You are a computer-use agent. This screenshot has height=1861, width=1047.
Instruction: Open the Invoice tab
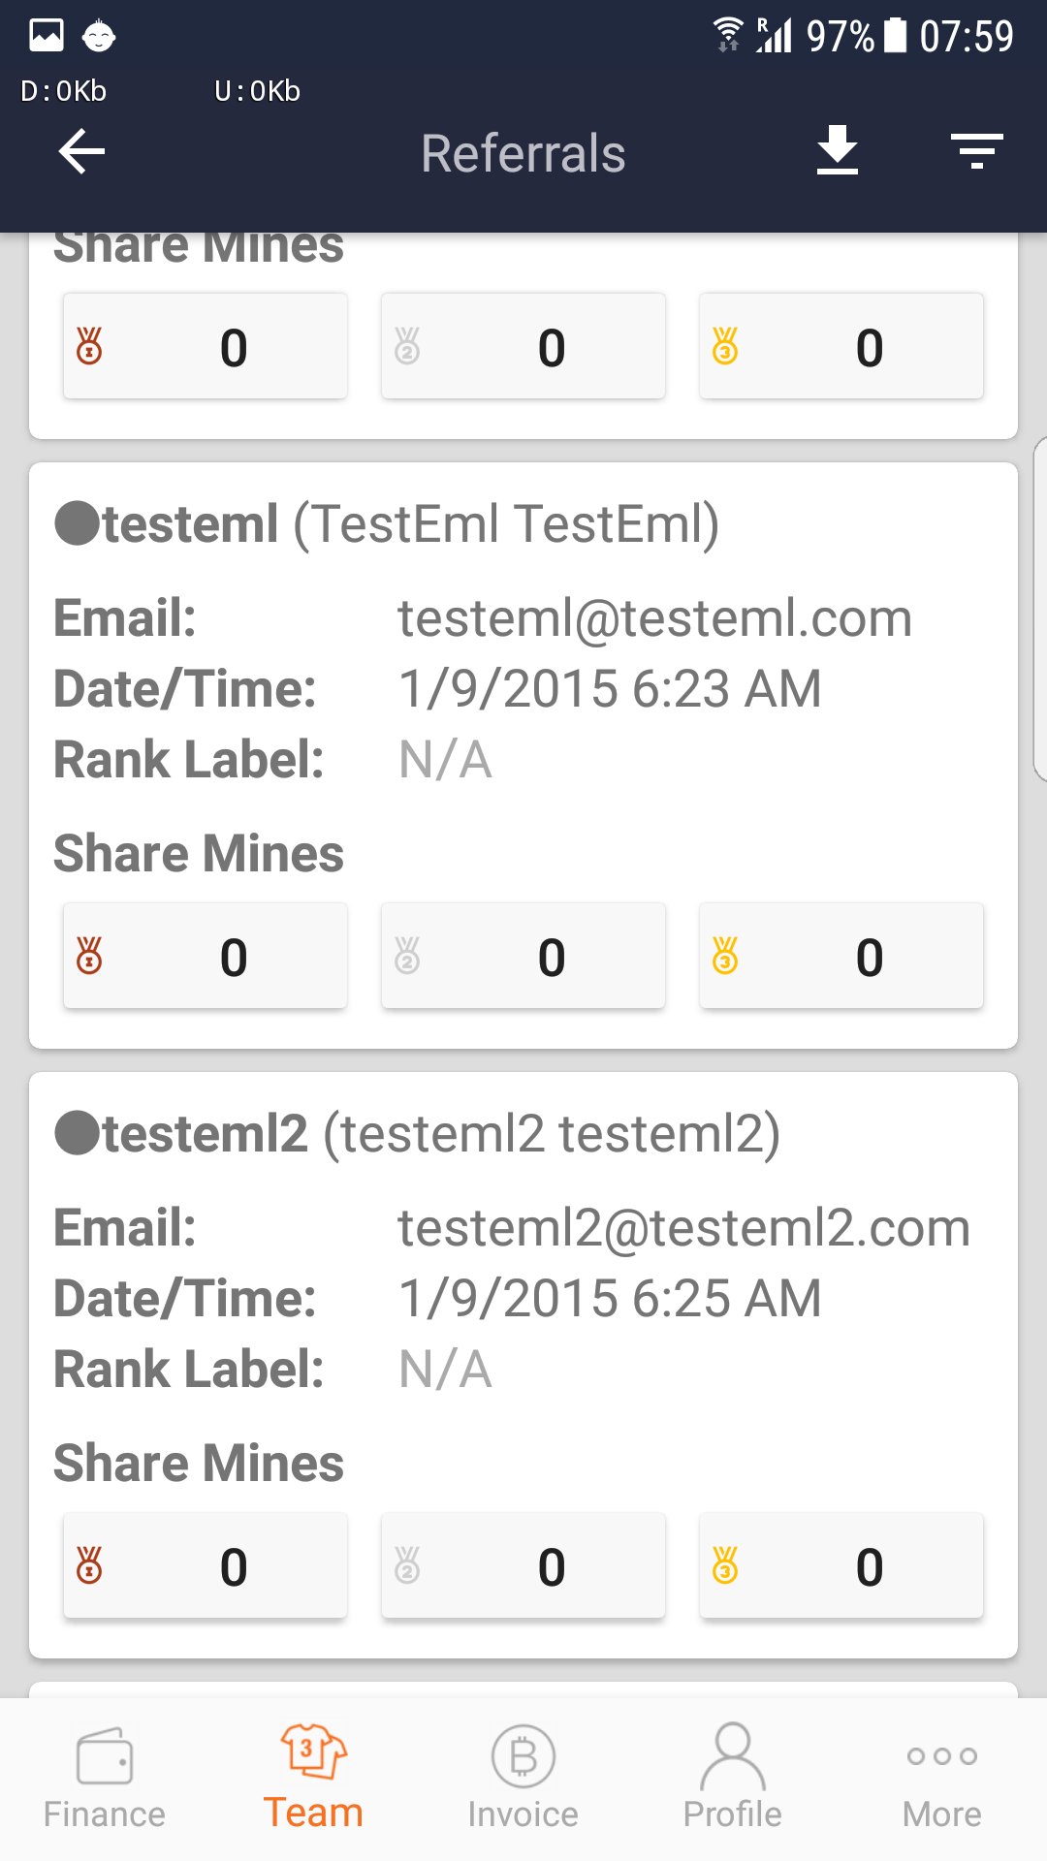pyautogui.click(x=523, y=1779)
